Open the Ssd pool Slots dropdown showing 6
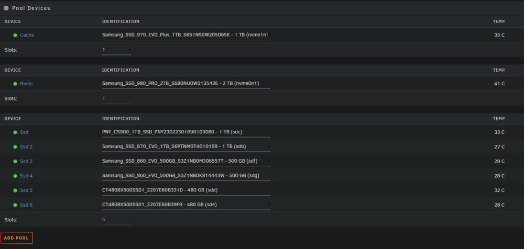This screenshot has height=249, width=524. (x=117, y=220)
